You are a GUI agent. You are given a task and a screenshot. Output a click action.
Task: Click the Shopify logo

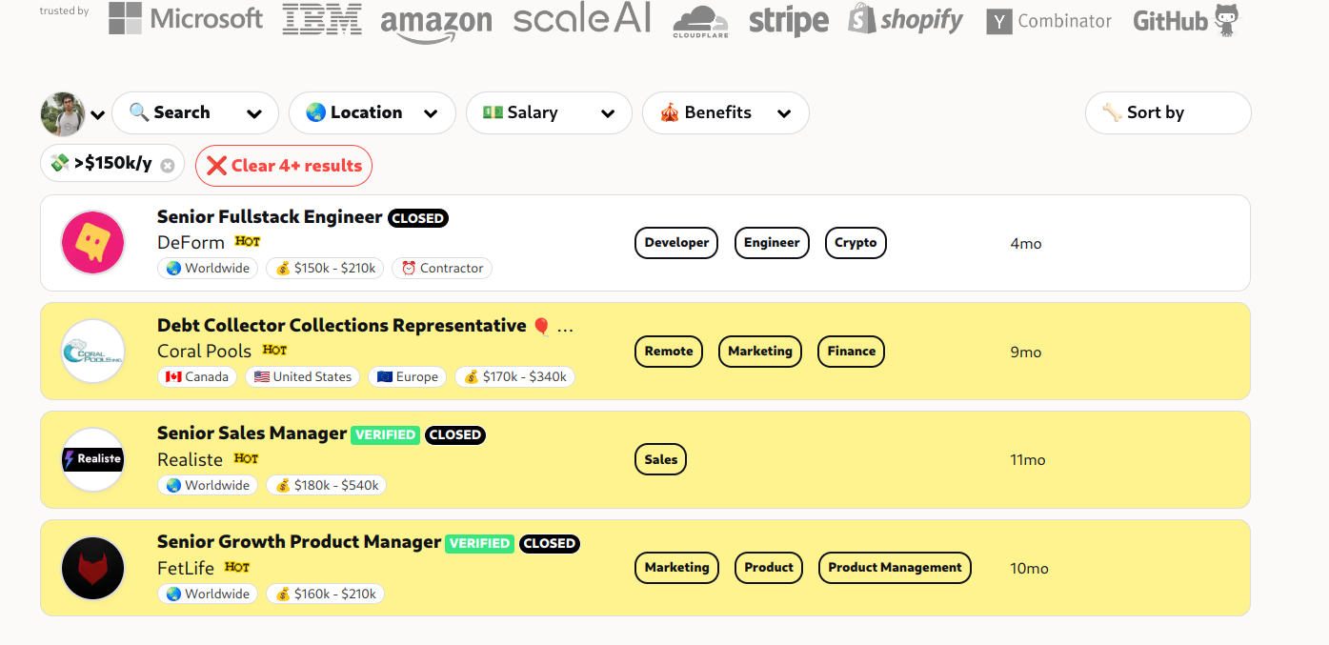coord(905,20)
